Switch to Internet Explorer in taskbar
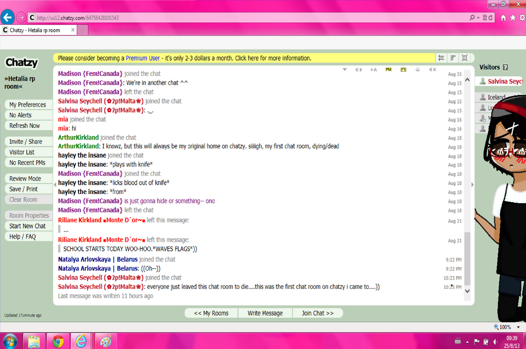 [x=81, y=341]
